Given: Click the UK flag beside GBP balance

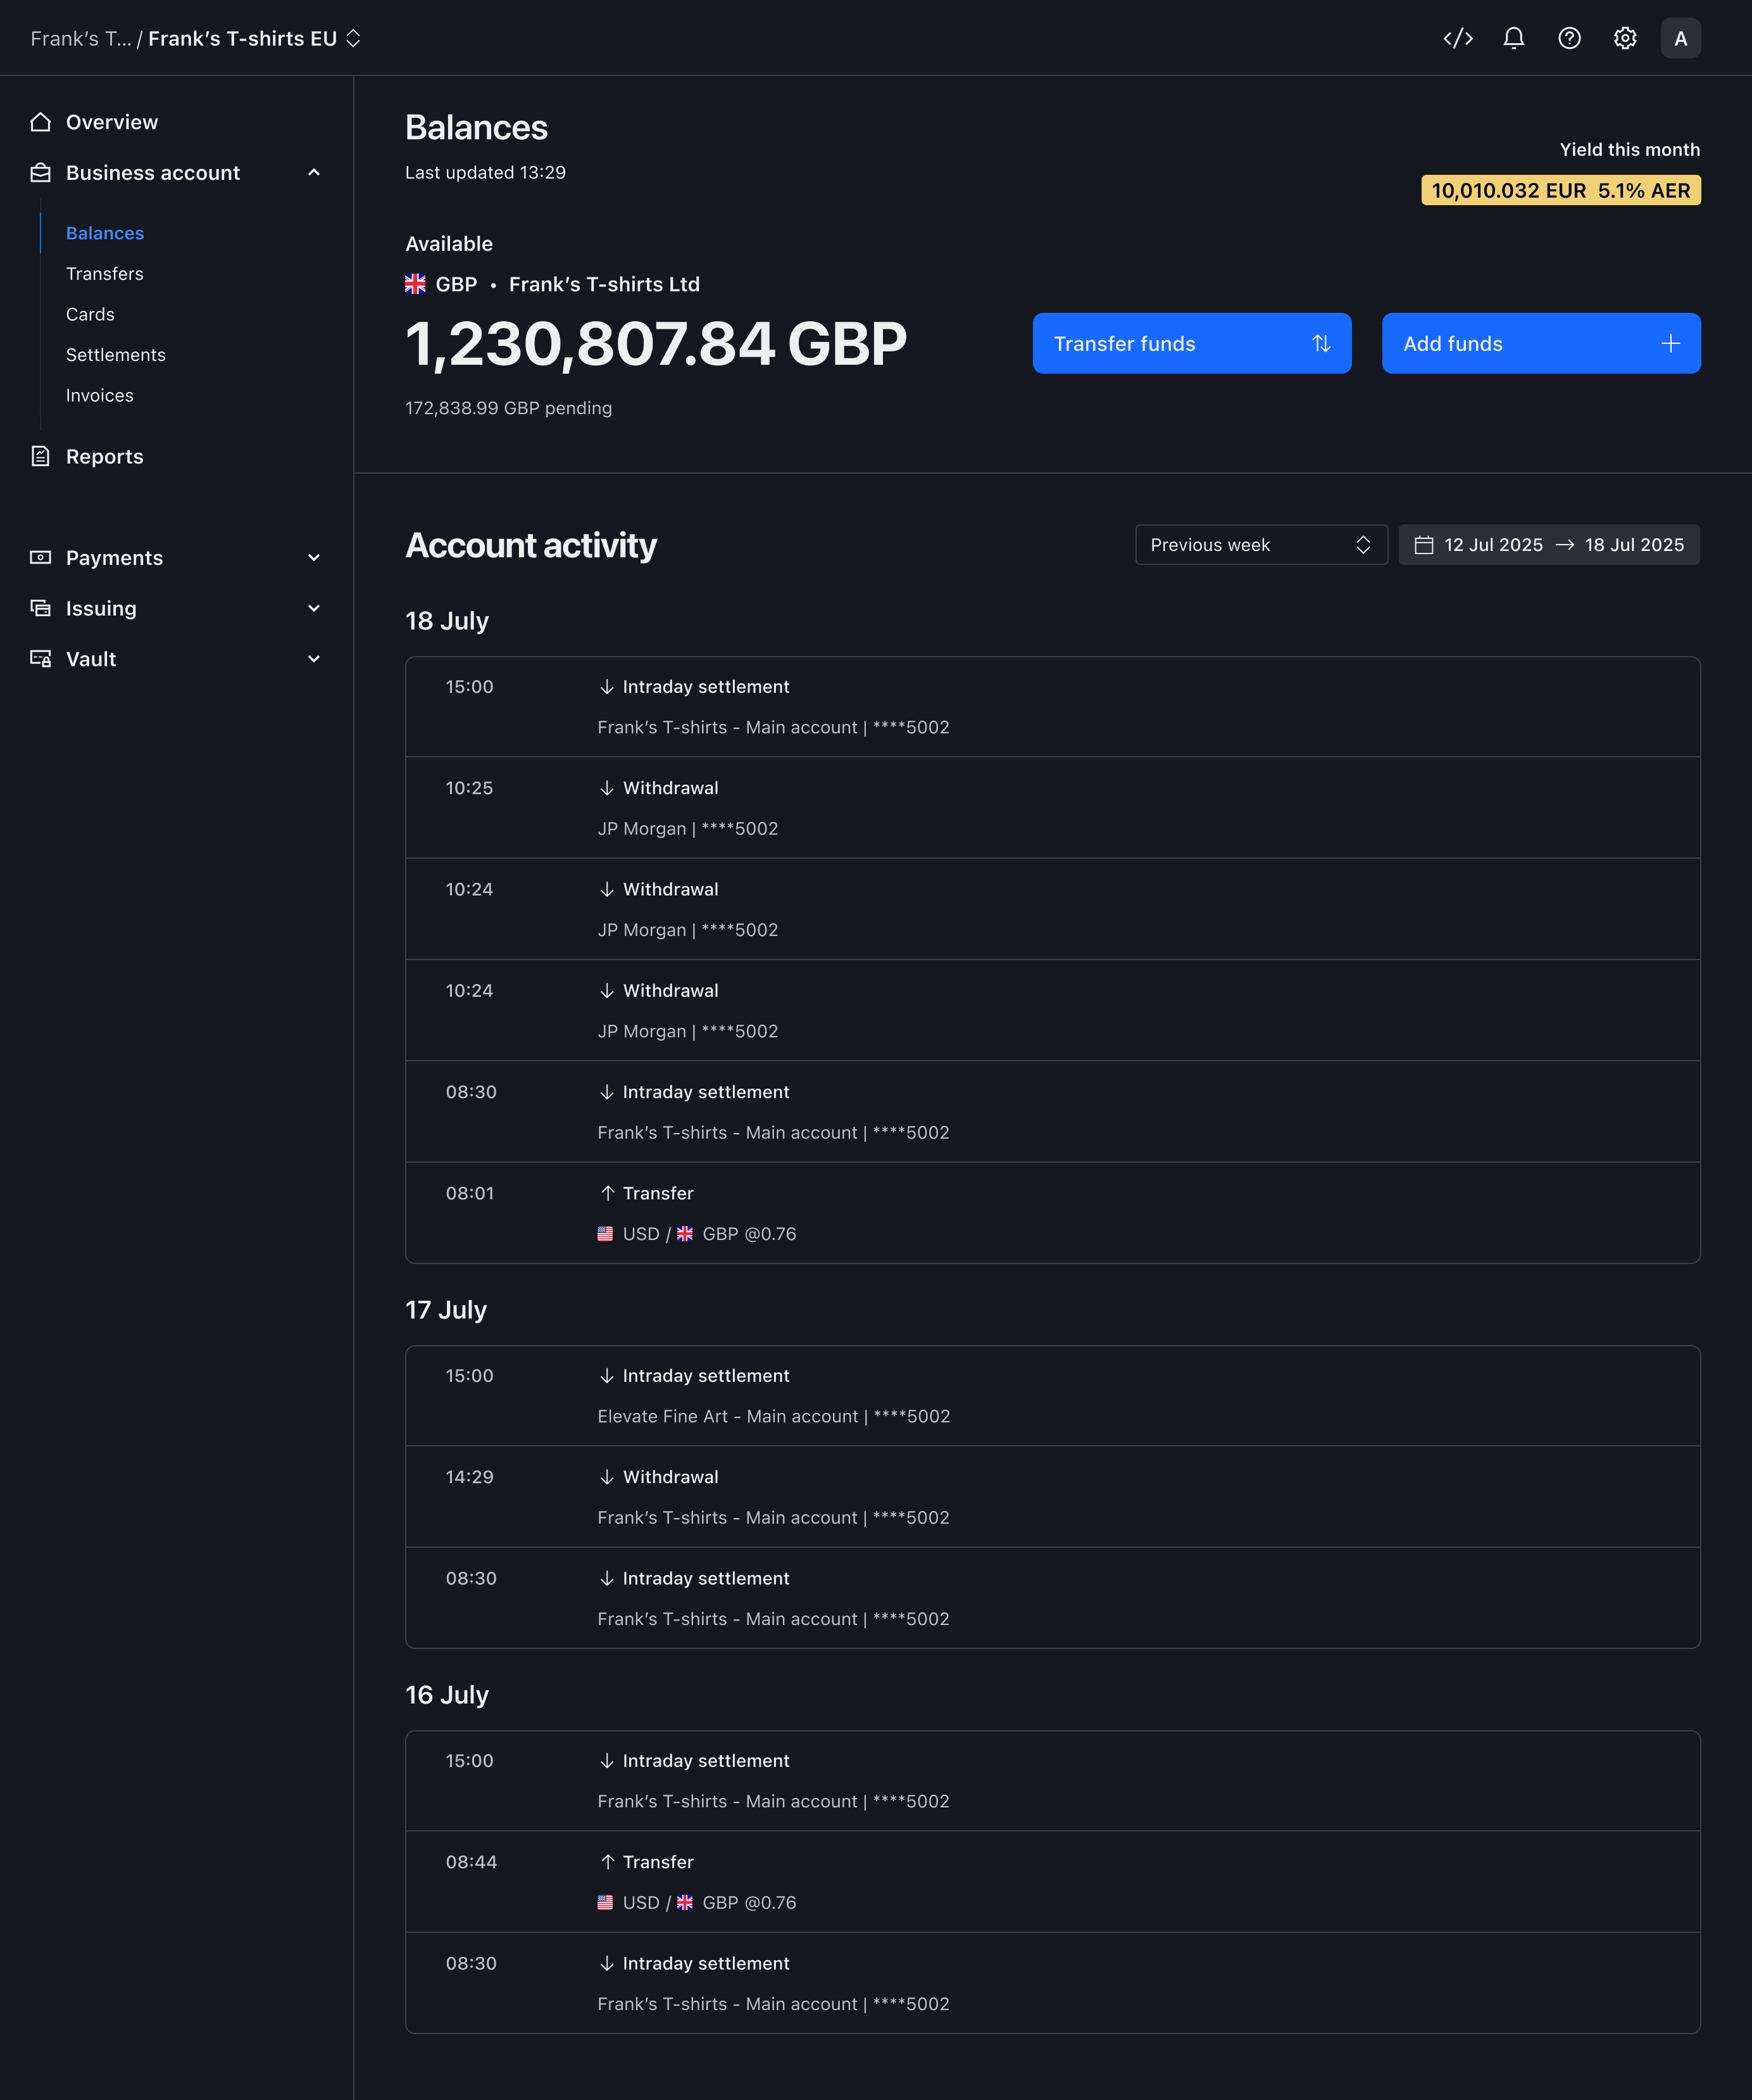Looking at the screenshot, I should (415, 284).
